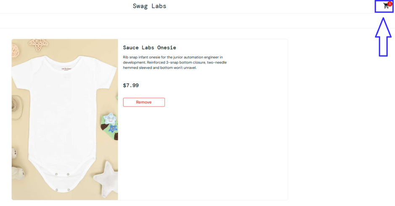
Task: Select the Sauce Labs Onesie product title
Action: [x=149, y=48]
